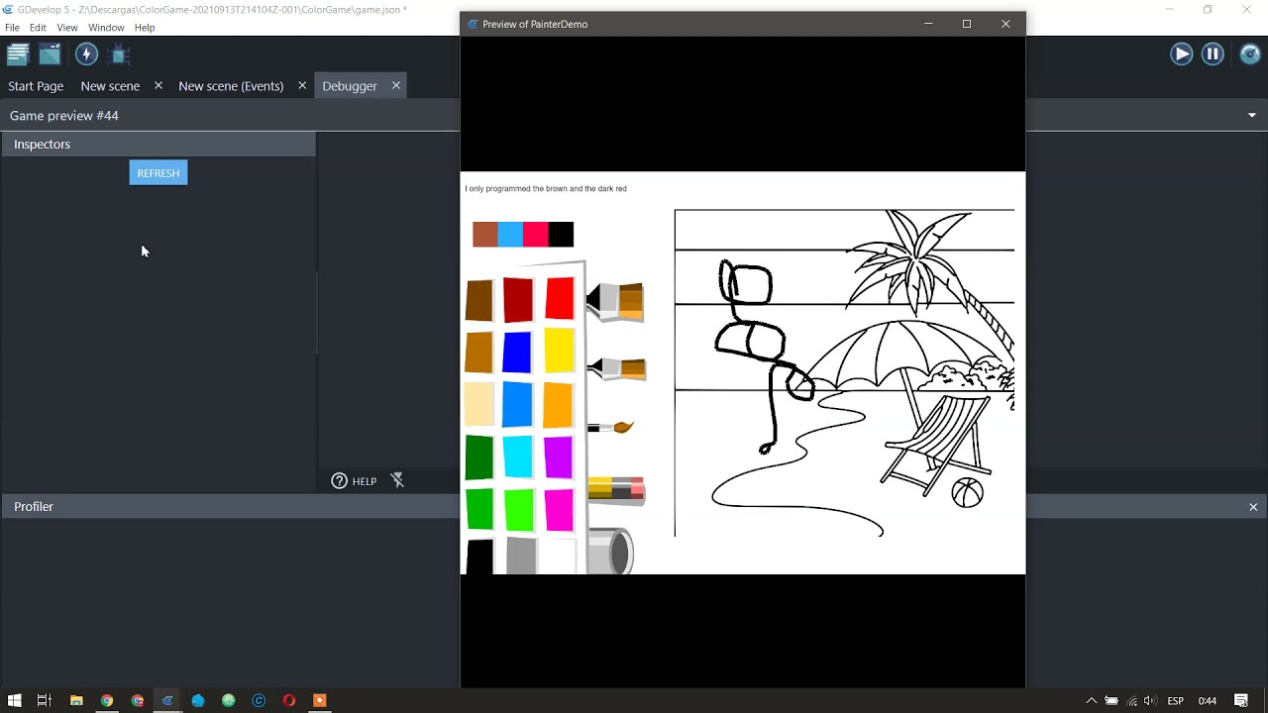Viewport: 1268px width, 713px height.
Task: Click the 0:44 taskbar clock
Action: coord(1207,701)
